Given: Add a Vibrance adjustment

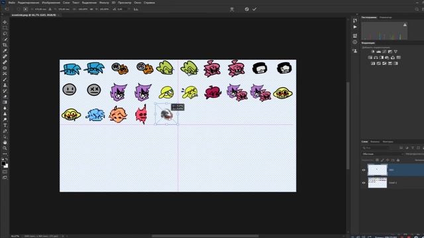Looking at the screenshot, I should coord(396,52).
